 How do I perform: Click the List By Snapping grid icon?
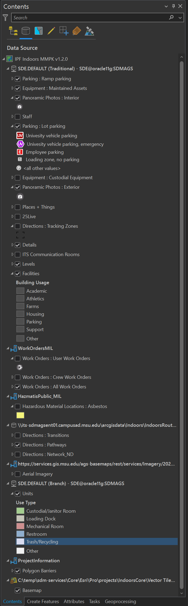point(64,30)
